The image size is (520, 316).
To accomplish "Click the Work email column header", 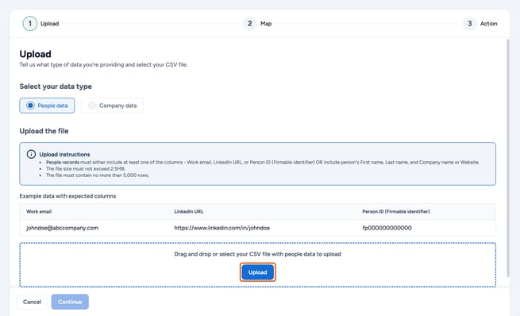I will 39,211.
